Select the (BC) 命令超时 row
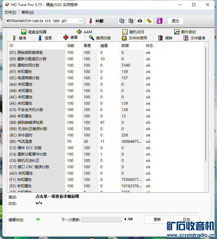The width and height of the screenshot is (217, 239). click(x=106, y=135)
